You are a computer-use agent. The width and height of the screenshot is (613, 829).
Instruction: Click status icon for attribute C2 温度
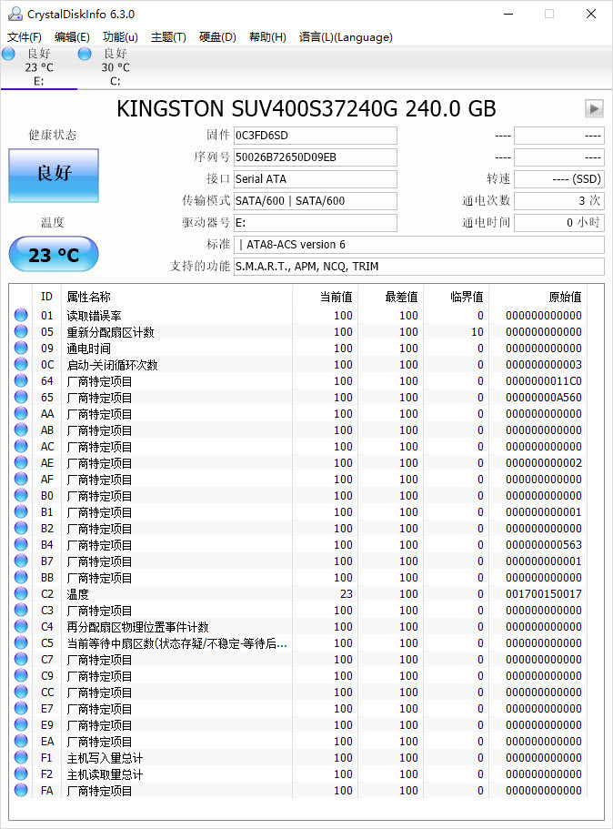click(21, 593)
